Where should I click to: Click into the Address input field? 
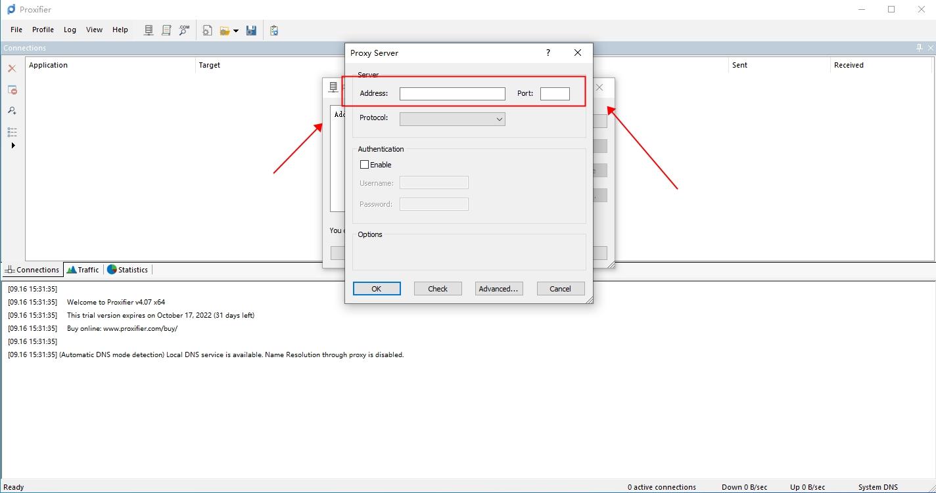tap(452, 94)
